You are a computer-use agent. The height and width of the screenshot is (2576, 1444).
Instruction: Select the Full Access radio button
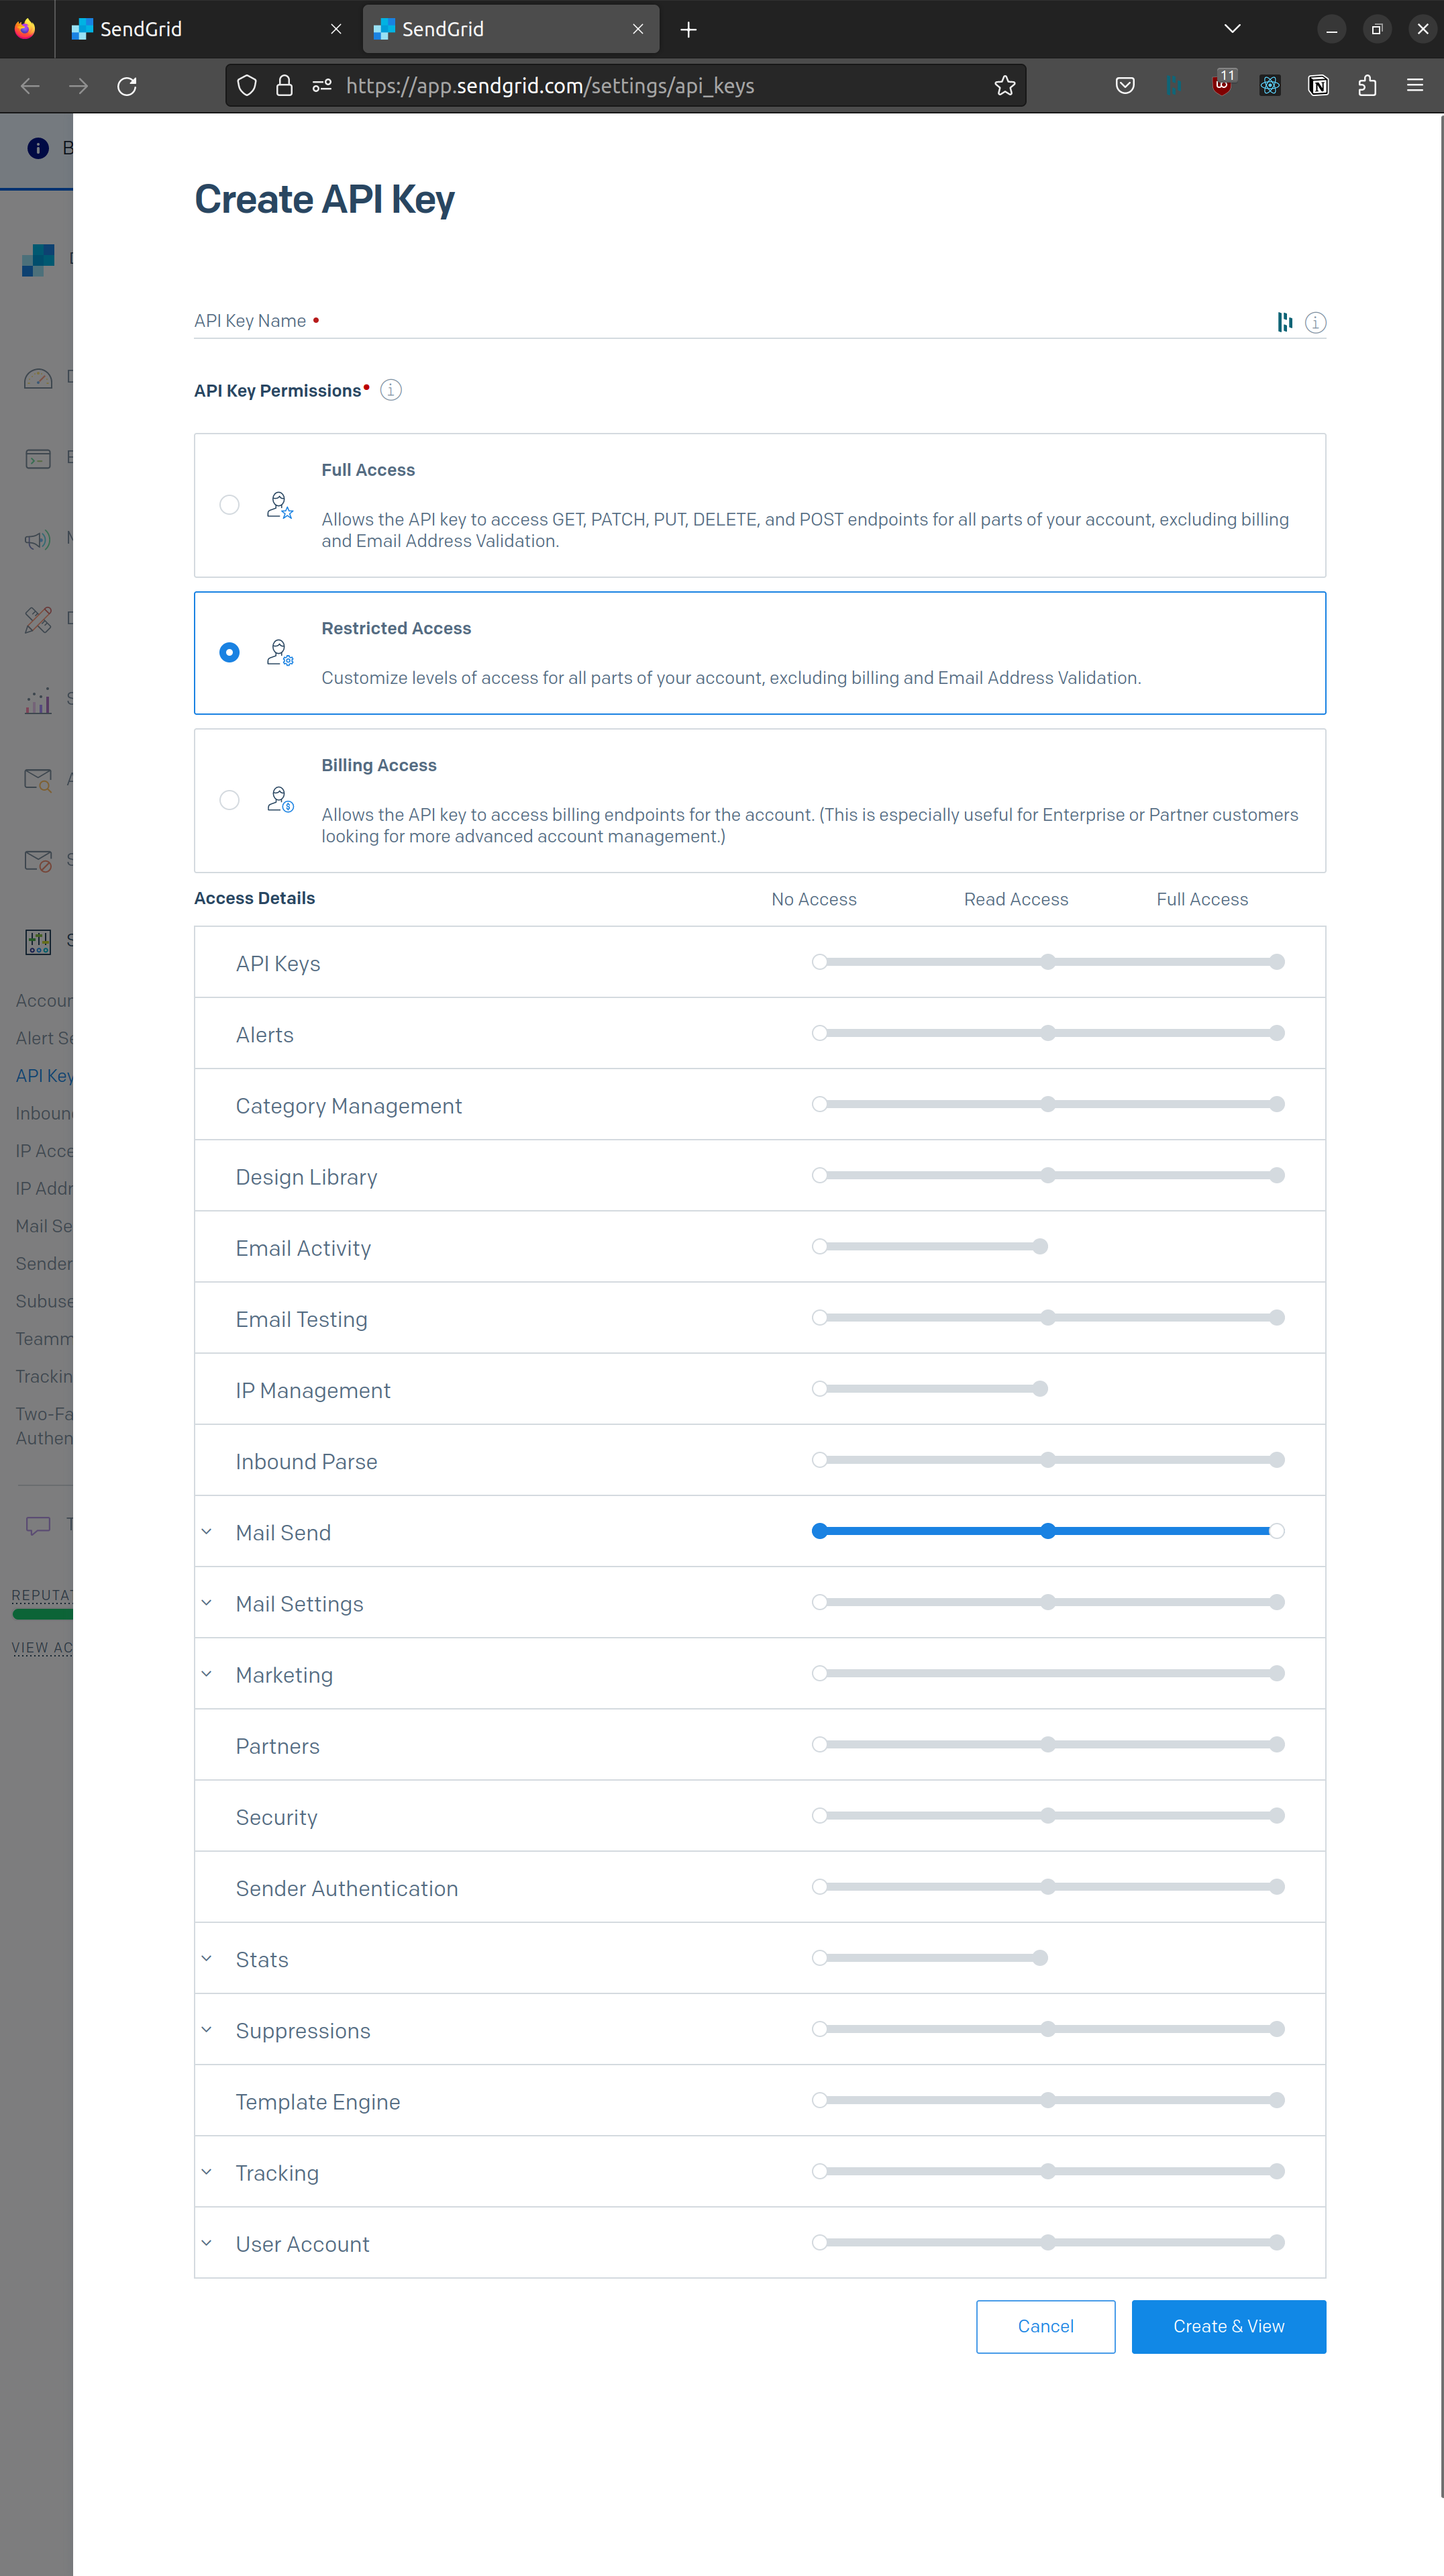(x=229, y=505)
